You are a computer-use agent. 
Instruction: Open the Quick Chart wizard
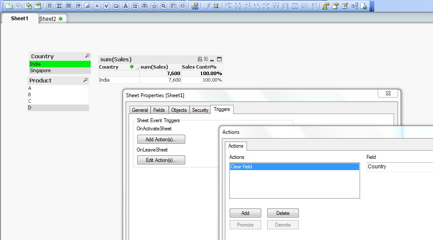tap(195, 6)
